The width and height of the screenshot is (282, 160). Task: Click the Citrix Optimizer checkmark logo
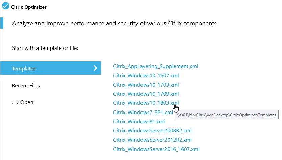(x=6, y=6)
